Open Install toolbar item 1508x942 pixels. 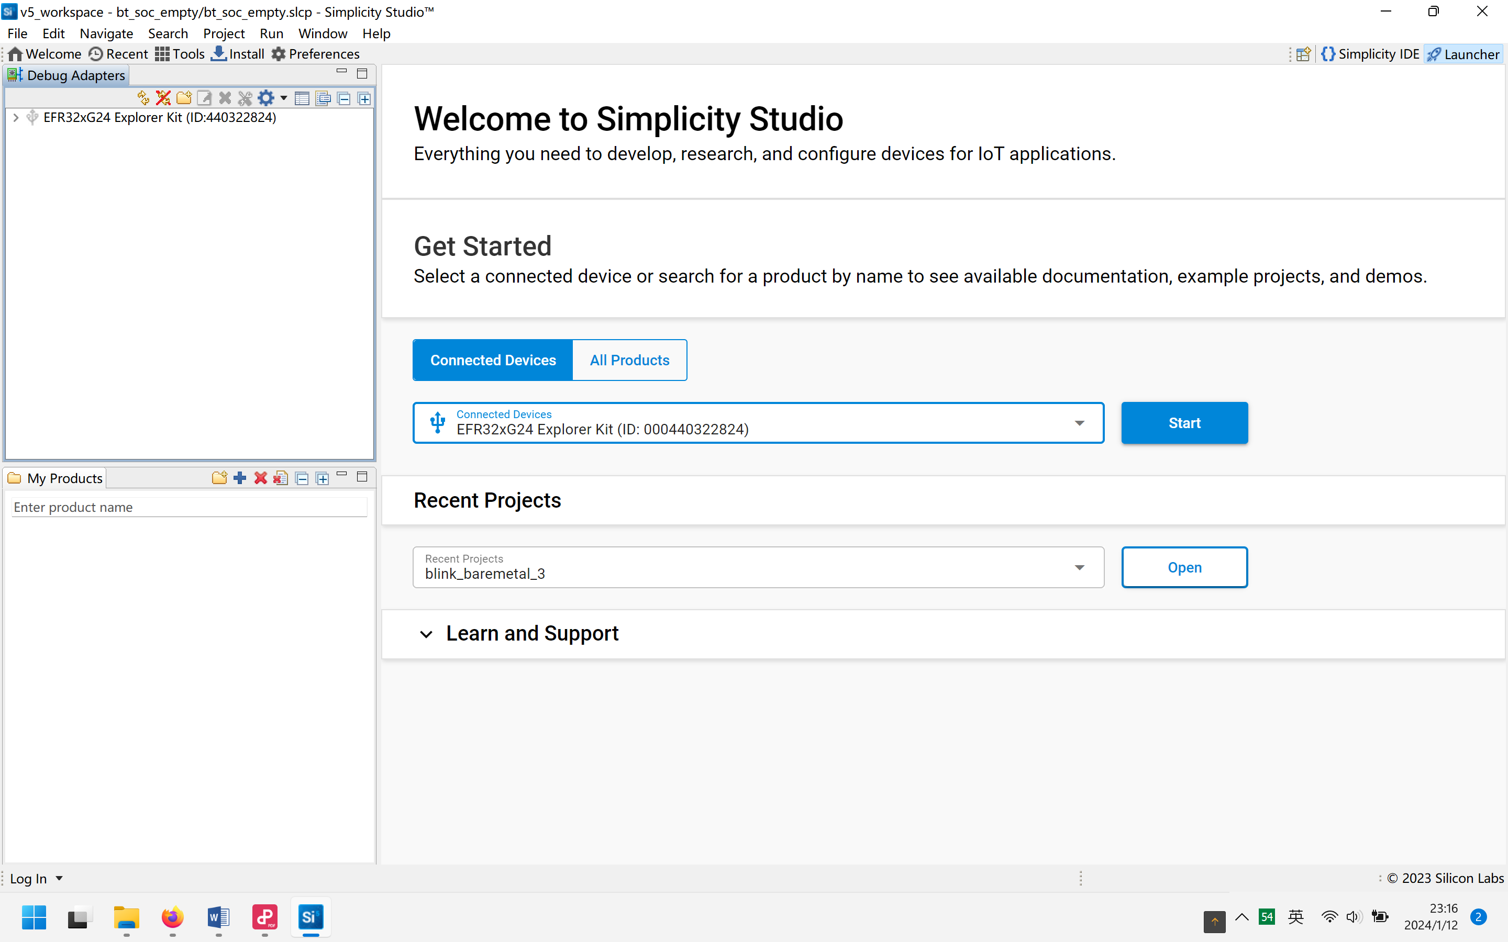(238, 53)
